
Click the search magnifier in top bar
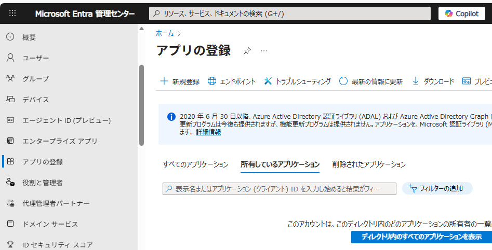(x=156, y=13)
